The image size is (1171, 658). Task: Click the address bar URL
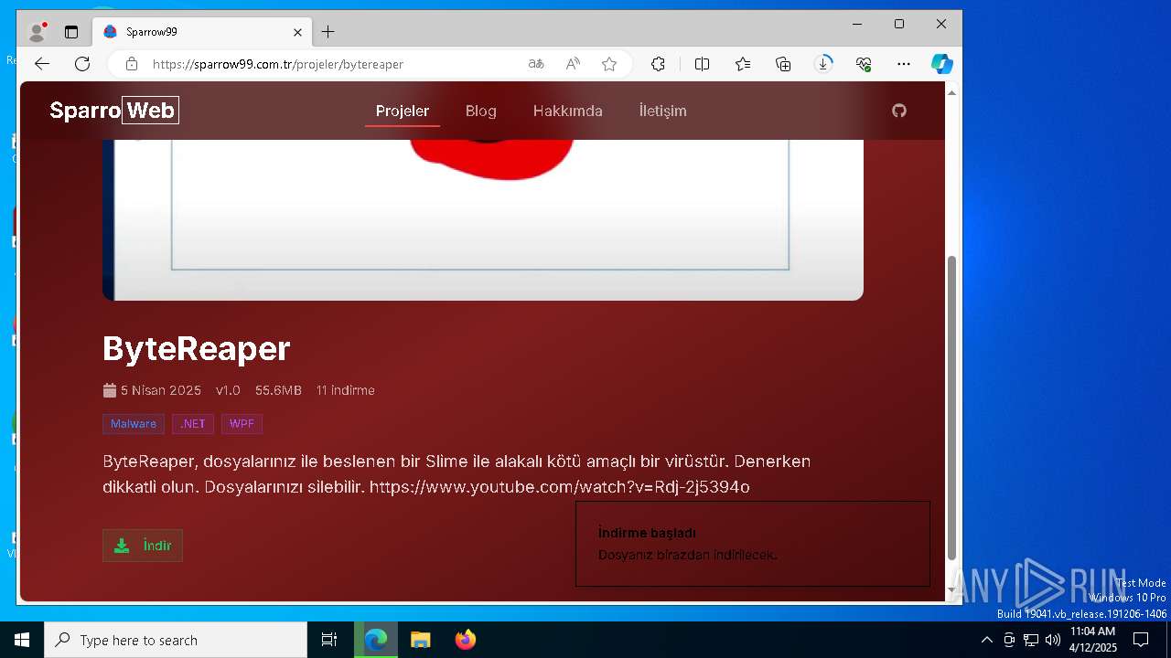278,64
